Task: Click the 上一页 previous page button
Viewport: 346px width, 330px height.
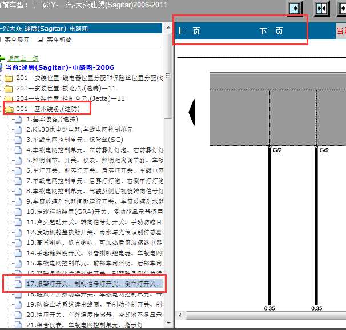Action: coord(188,31)
